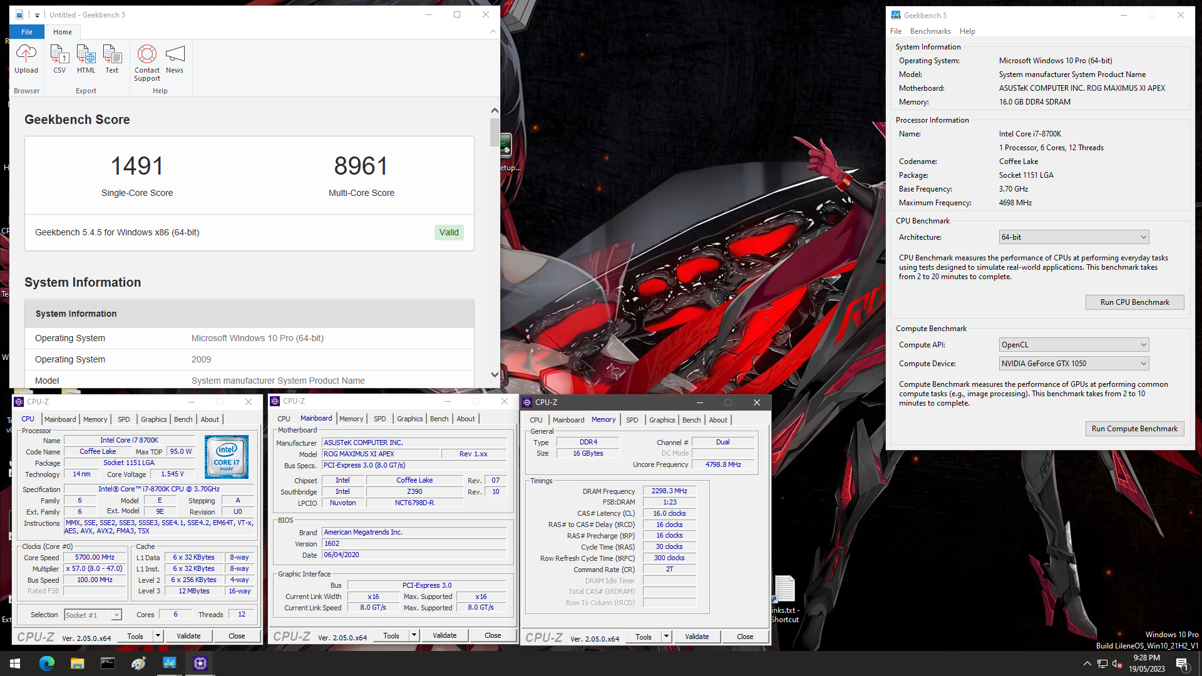Open File Explorer from taskbar
The width and height of the screenshot is (1202, 676).
click(x=77, y=663)
